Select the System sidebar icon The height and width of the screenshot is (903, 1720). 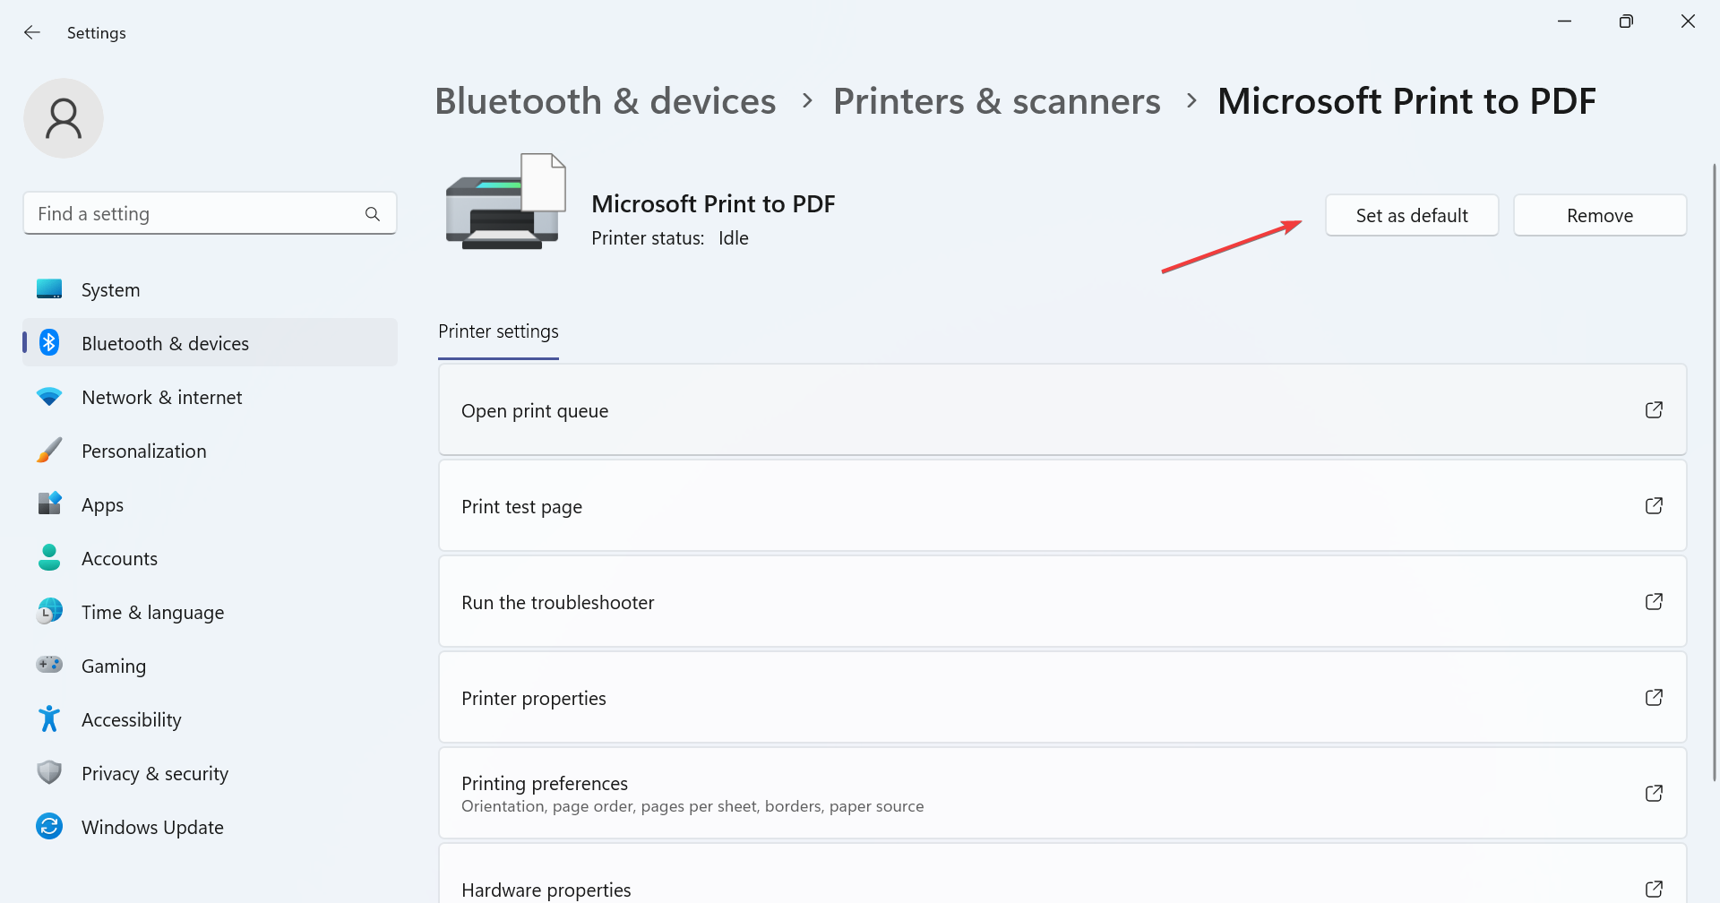49,288
